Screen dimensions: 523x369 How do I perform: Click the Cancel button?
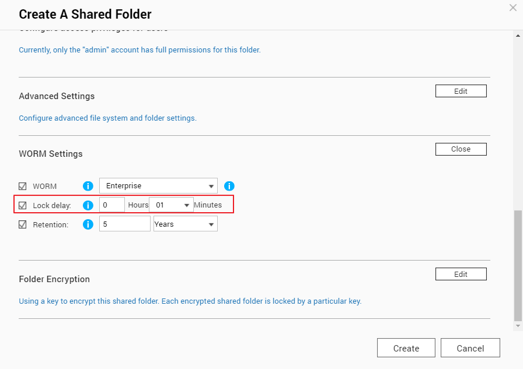(470, 348)
